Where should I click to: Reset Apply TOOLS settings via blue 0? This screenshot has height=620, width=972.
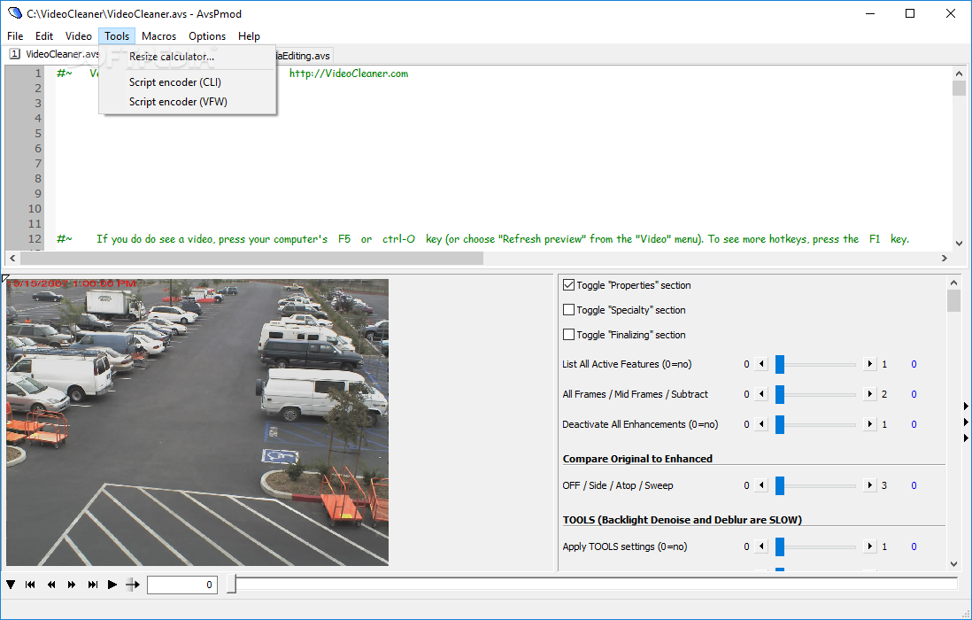click(x=914, y=546)
